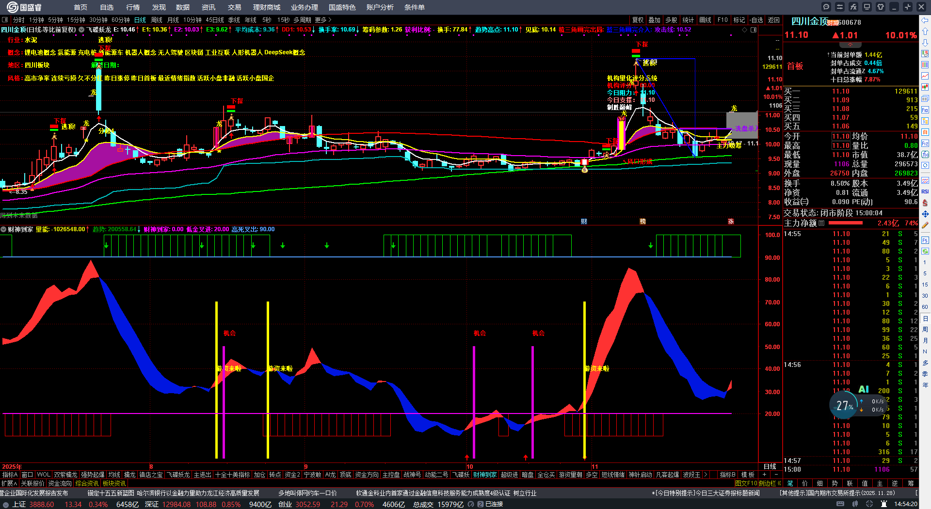This screenshot has height=509, width=931.
Task: Switch to the 周线 period tab
Action: coord(157,20)
